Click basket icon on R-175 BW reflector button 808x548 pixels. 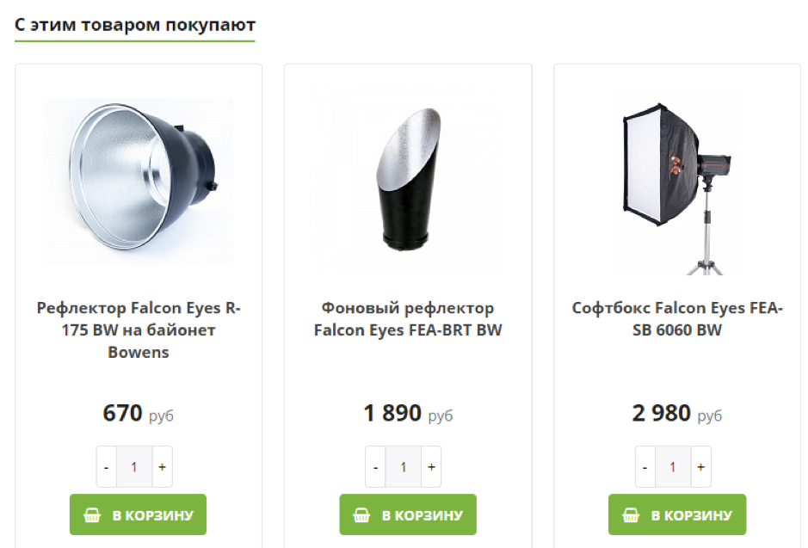click(92, 515)
